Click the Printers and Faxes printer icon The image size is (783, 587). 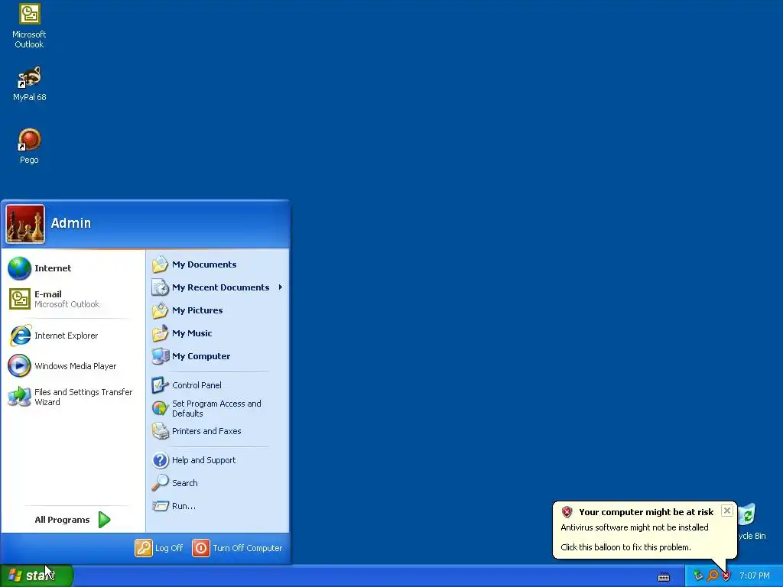tap(161, 431)
